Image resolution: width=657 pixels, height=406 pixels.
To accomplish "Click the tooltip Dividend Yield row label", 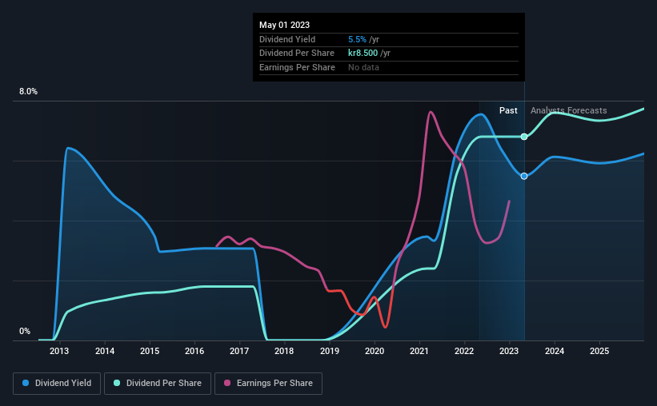I will pos(287,39).
